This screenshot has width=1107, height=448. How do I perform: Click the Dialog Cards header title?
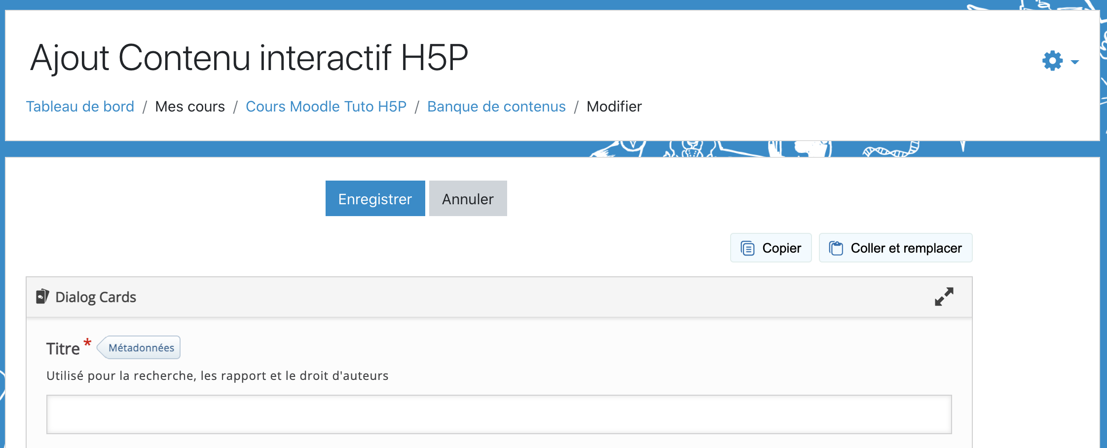tap(96, 297)
